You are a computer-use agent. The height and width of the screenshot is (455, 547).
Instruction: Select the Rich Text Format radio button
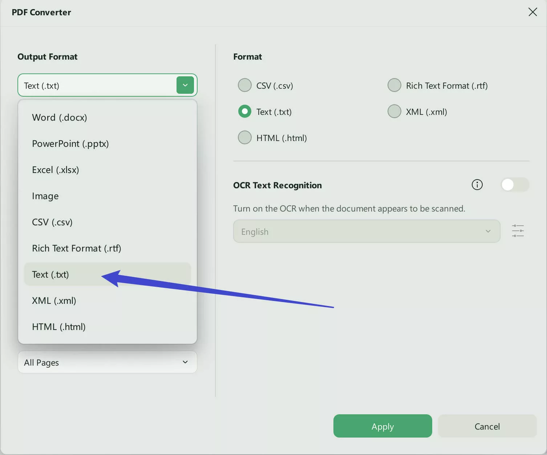394,85
